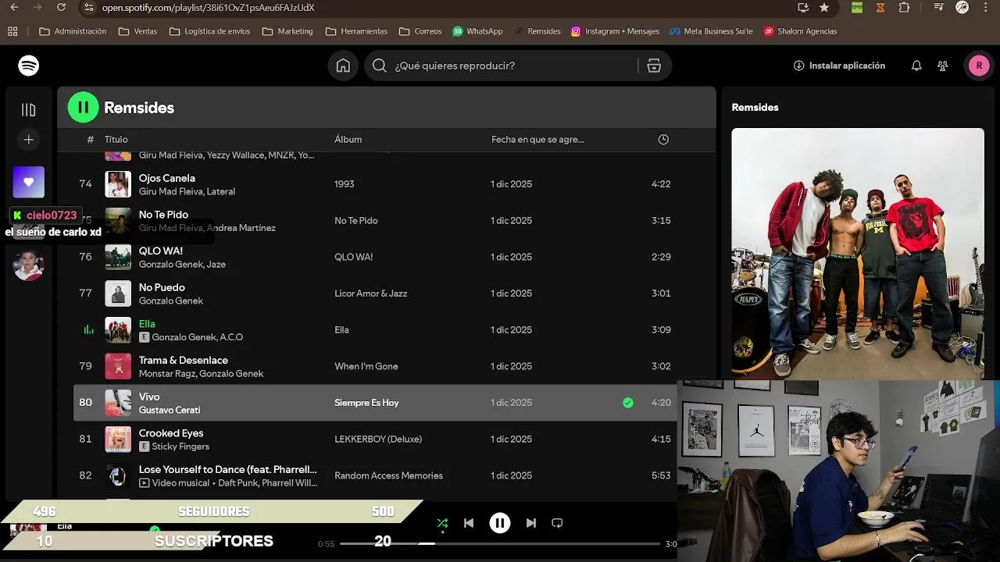Click the browser address bar URL
1000x562 pixels.
click(208, 8)
